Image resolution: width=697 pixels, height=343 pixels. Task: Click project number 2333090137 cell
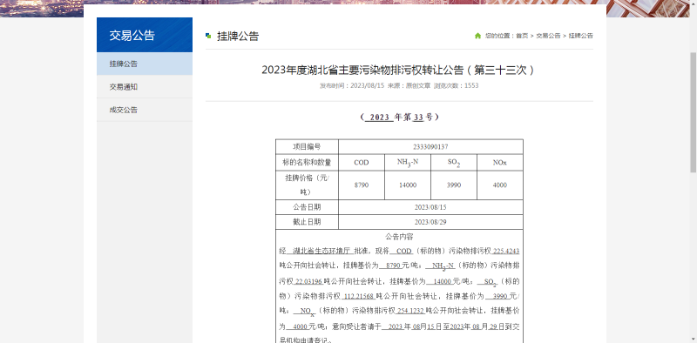pyautogui.click(x=430, y=146)
